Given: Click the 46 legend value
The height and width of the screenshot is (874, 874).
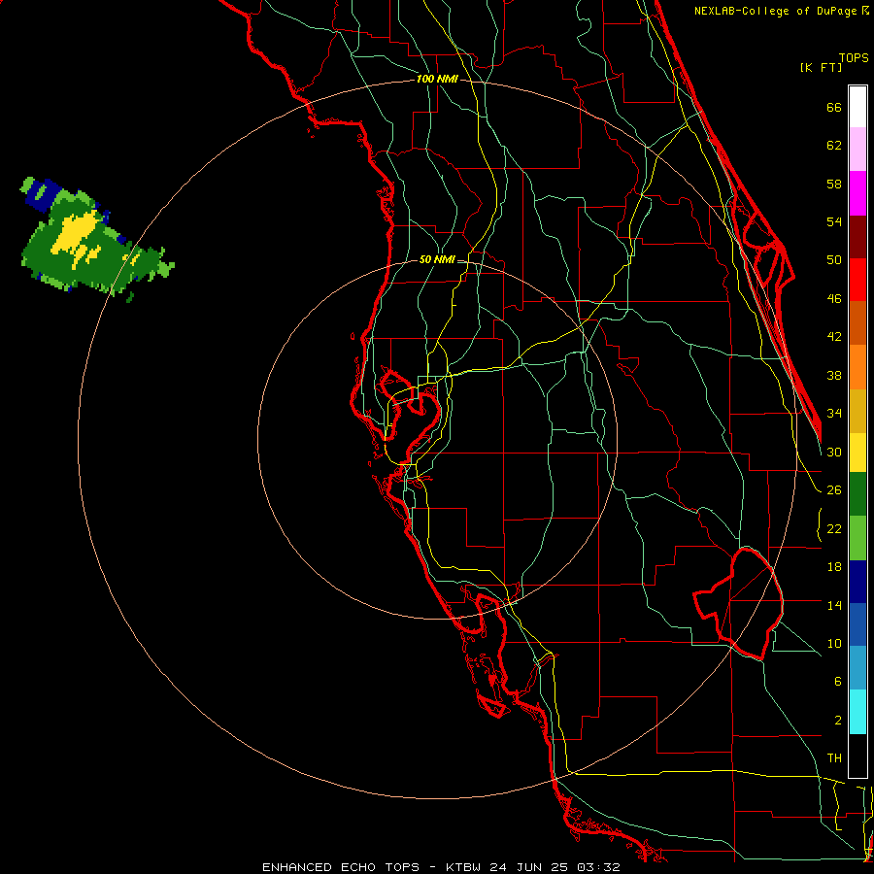Looking at the screenshot, I should pyautogui.click(x=834, y=299).
